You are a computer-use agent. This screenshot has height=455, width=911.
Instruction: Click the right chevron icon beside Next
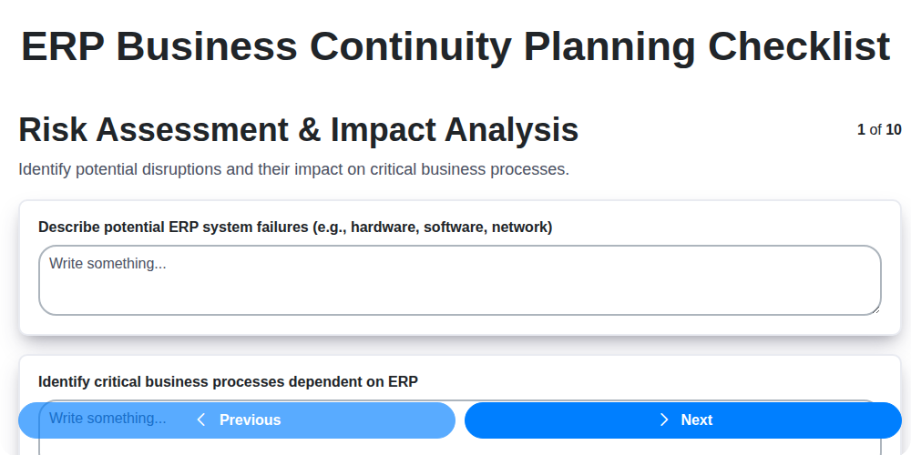tap(664, 420)
